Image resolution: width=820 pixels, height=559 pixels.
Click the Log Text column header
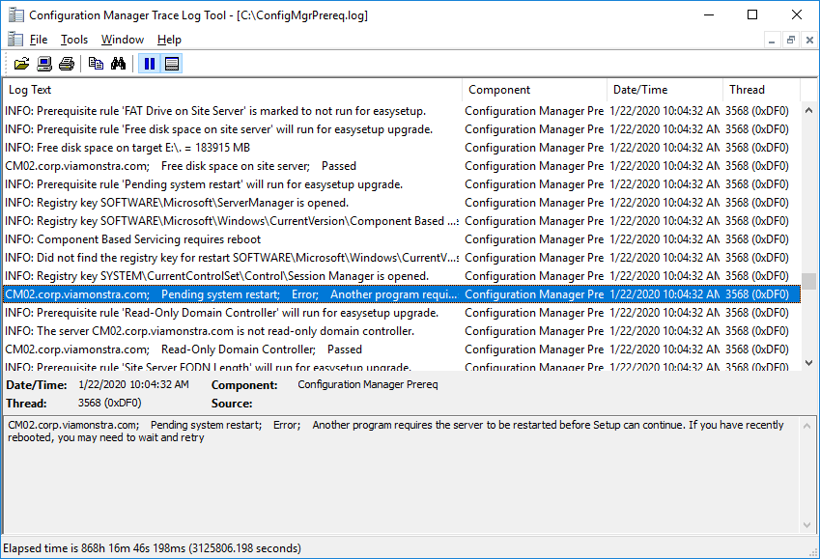pos(233,90)
